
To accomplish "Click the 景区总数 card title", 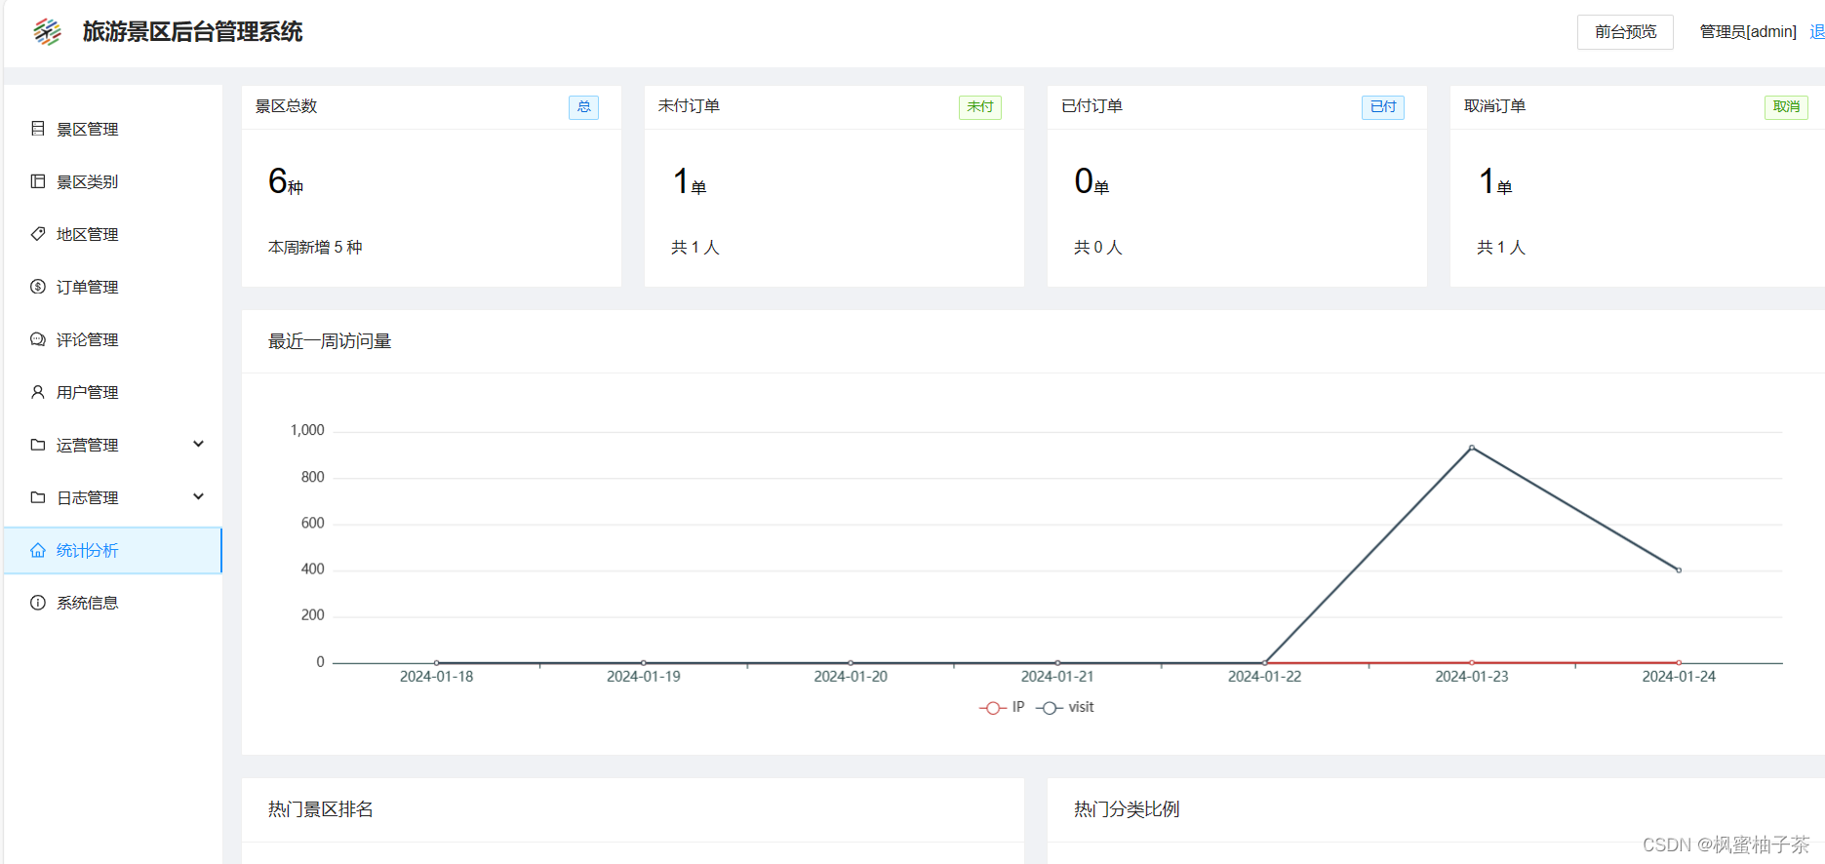I will tap(286, 106).
